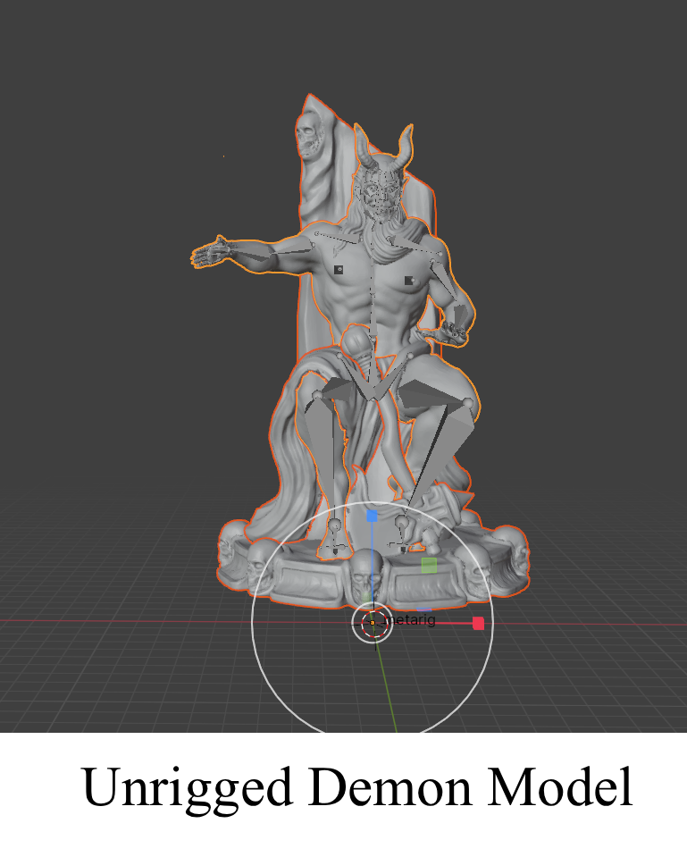Select the black square bone on viewer's-left chest
687x857 pixels.
(339, 269)
